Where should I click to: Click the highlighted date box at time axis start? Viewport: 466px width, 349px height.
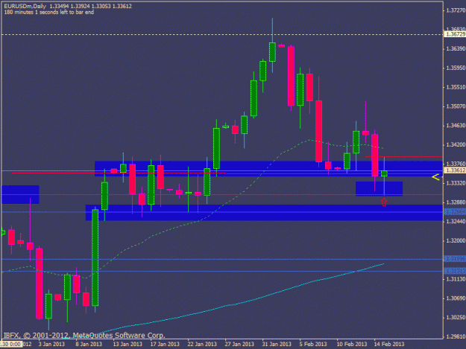pos(11,345)
